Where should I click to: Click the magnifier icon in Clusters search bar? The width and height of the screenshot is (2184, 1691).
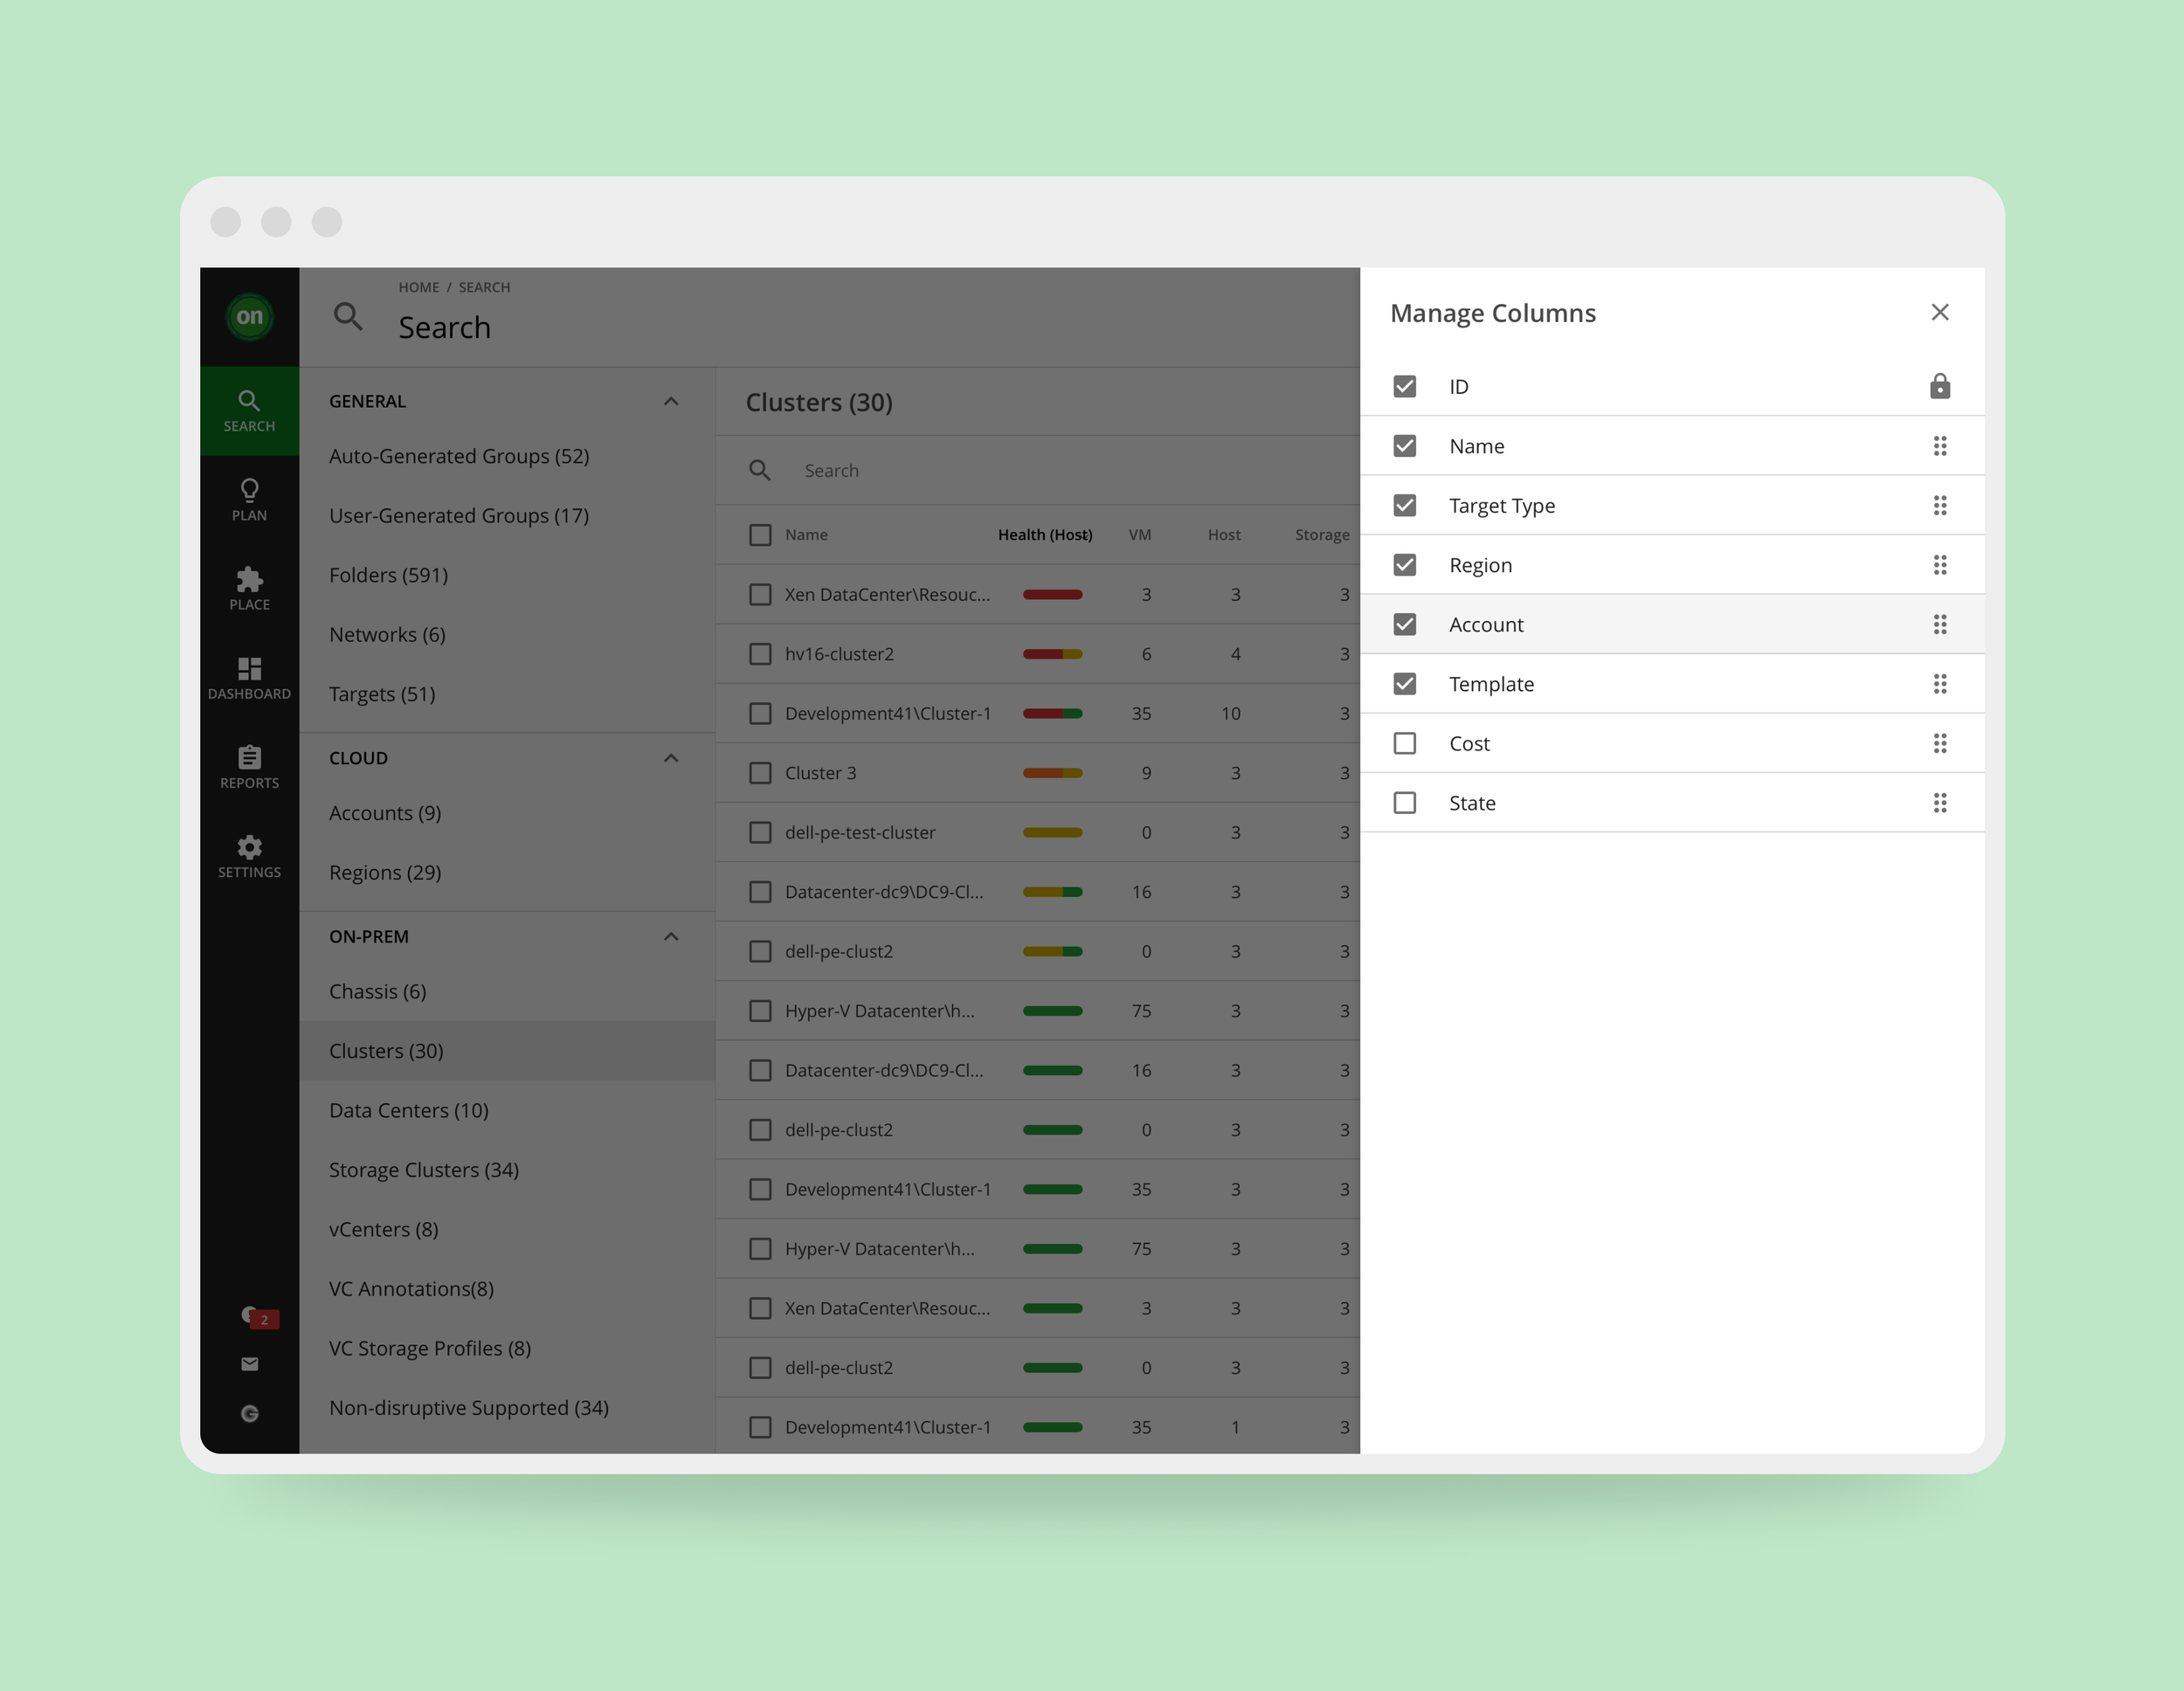[760, 470]
